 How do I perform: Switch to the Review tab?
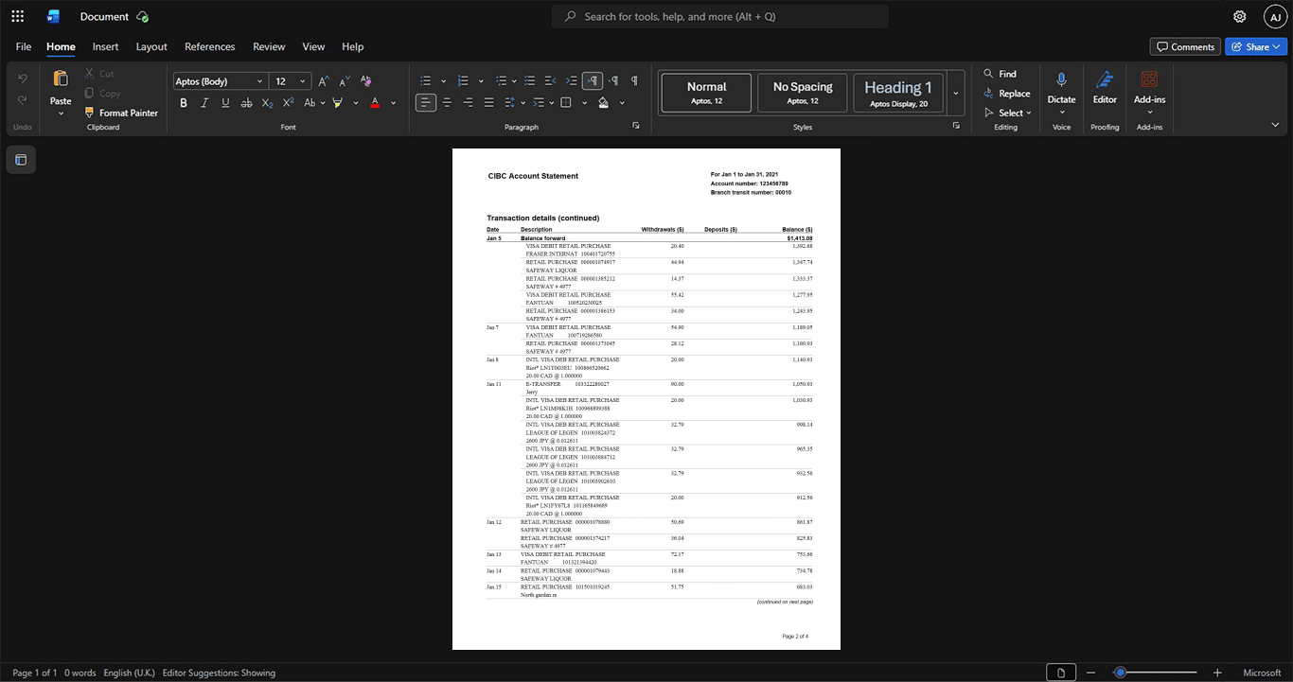tap(269, 46)
